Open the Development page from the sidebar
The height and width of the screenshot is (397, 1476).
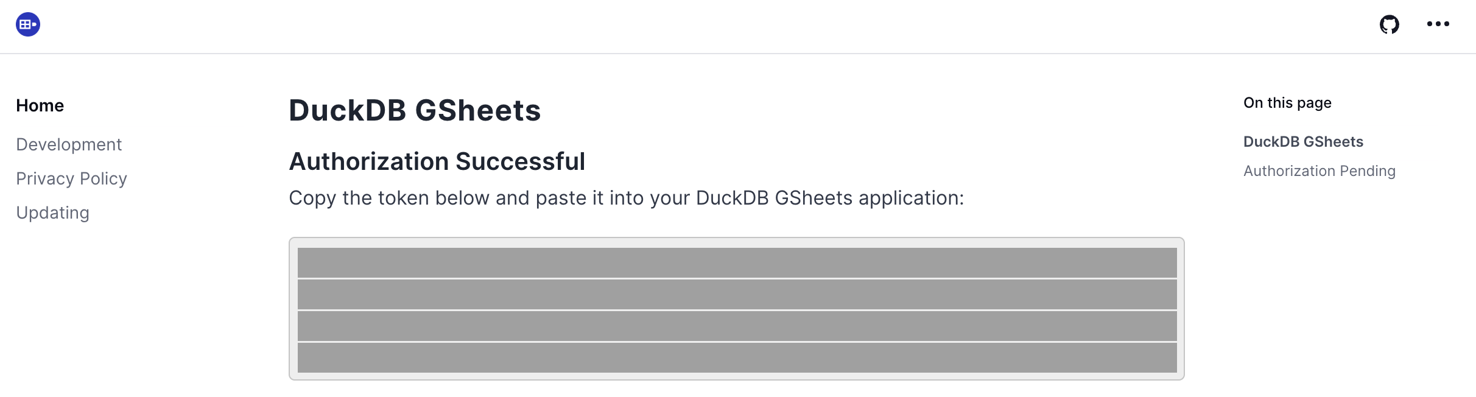[69, 144]
